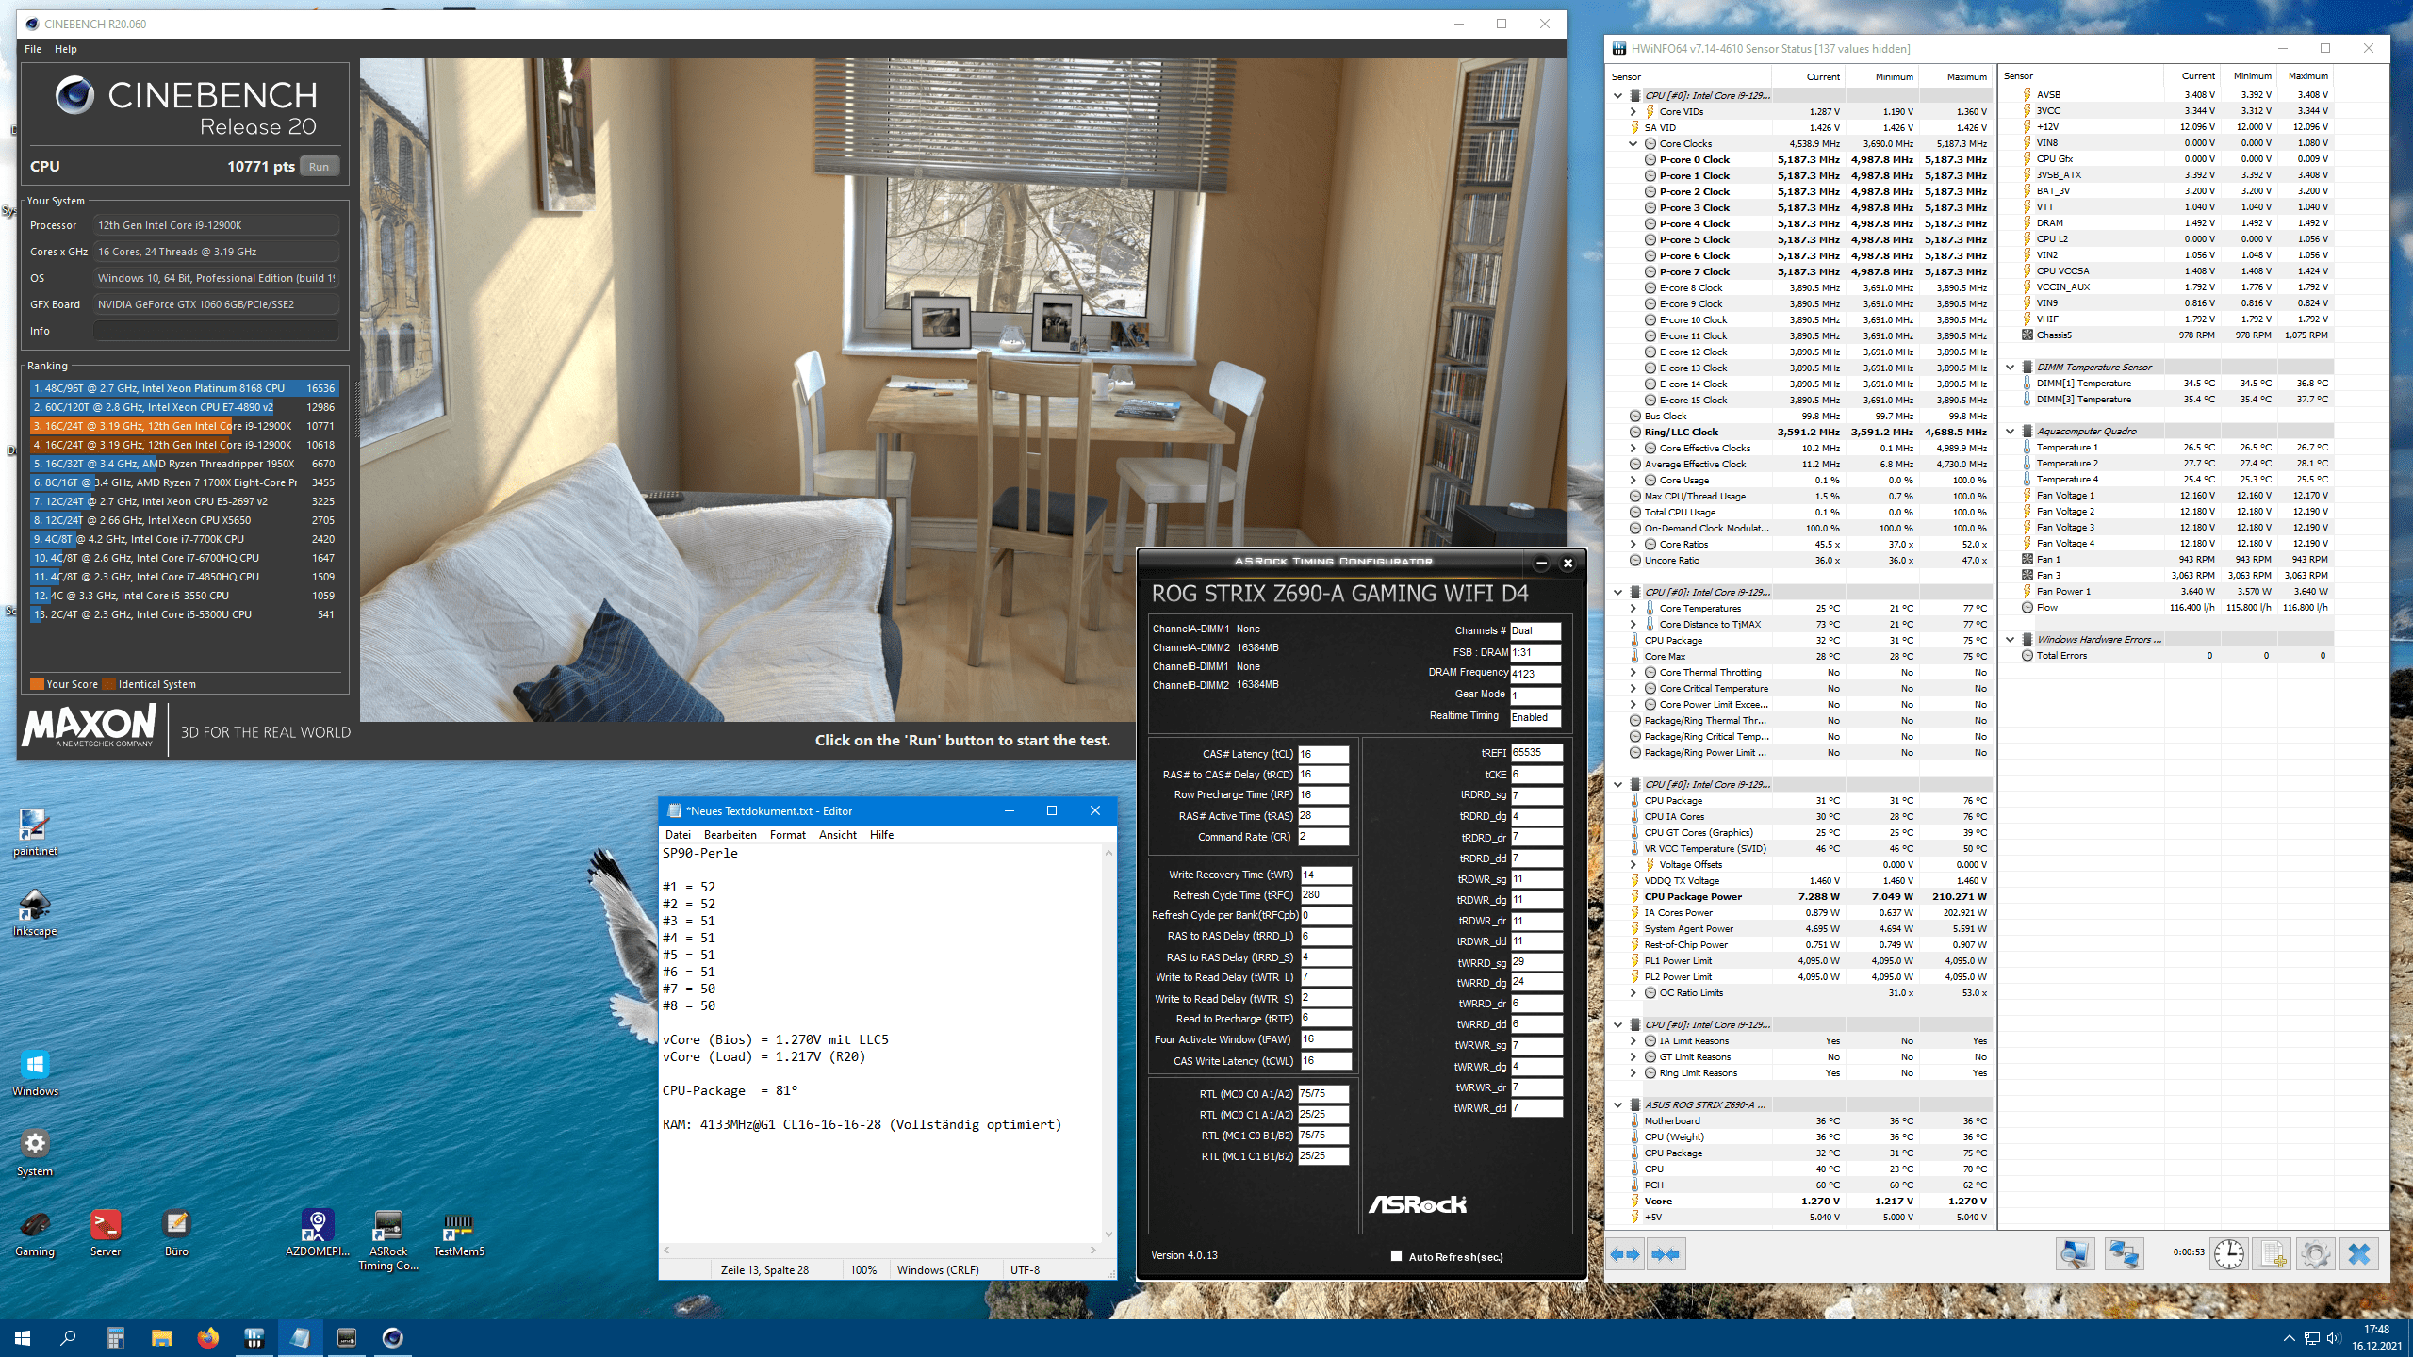Open Cinebench File menu
2413x1357 pixels.
point(33,49)
